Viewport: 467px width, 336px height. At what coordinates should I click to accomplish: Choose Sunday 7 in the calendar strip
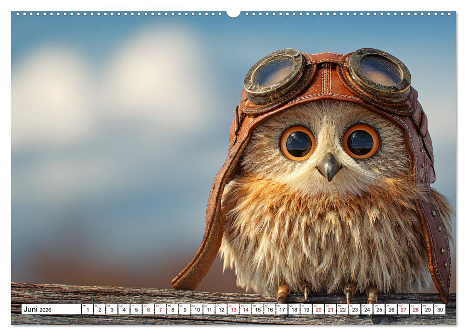160,309
